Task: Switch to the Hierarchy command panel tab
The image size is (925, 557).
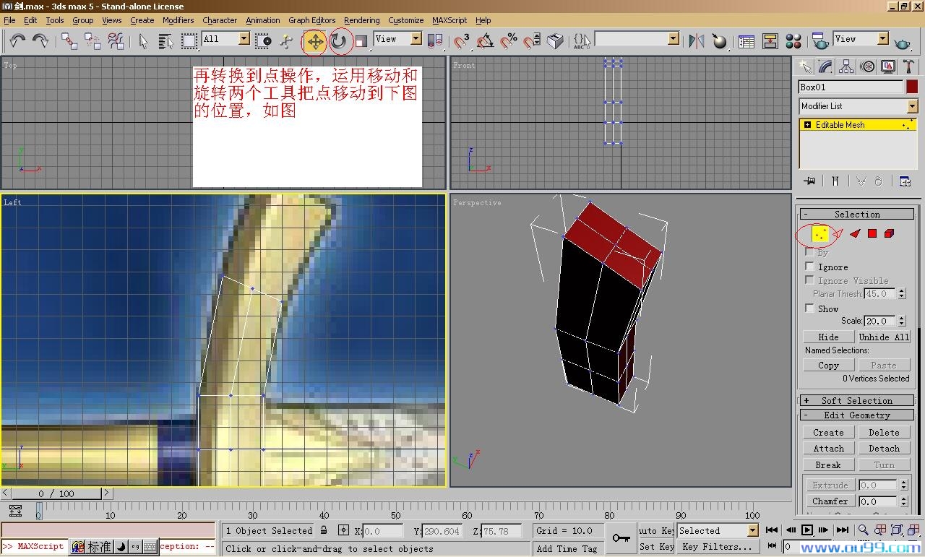Action: 846,67
